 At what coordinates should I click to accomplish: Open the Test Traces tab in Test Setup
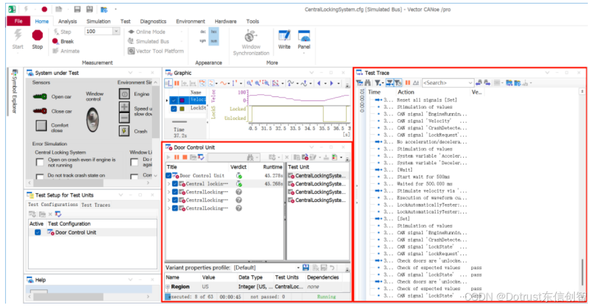pyautogui.click(x=96, y=205)
